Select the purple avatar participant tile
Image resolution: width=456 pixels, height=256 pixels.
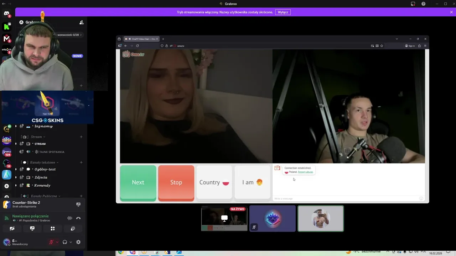pyautogui.click(x=273, y=218)
